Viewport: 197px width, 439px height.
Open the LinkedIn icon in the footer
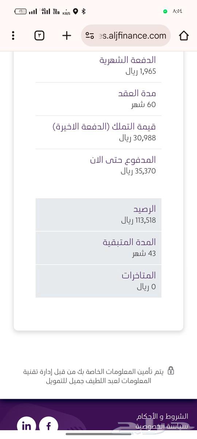tap(27, 426)
